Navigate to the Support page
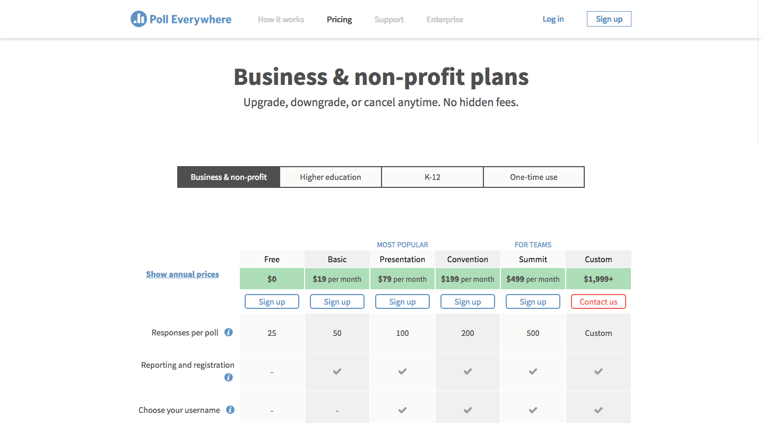Screen dimensions: 762x423 389,19
